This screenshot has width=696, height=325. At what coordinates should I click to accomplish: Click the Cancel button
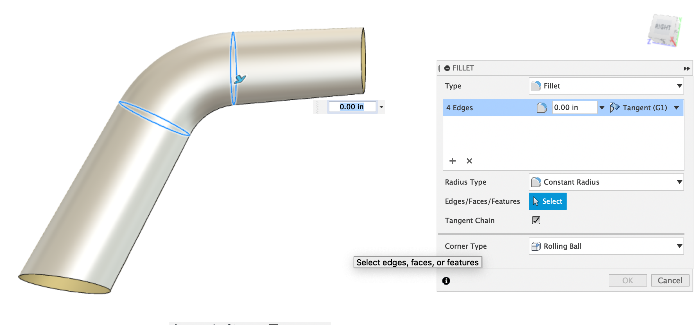click(670, 280)
